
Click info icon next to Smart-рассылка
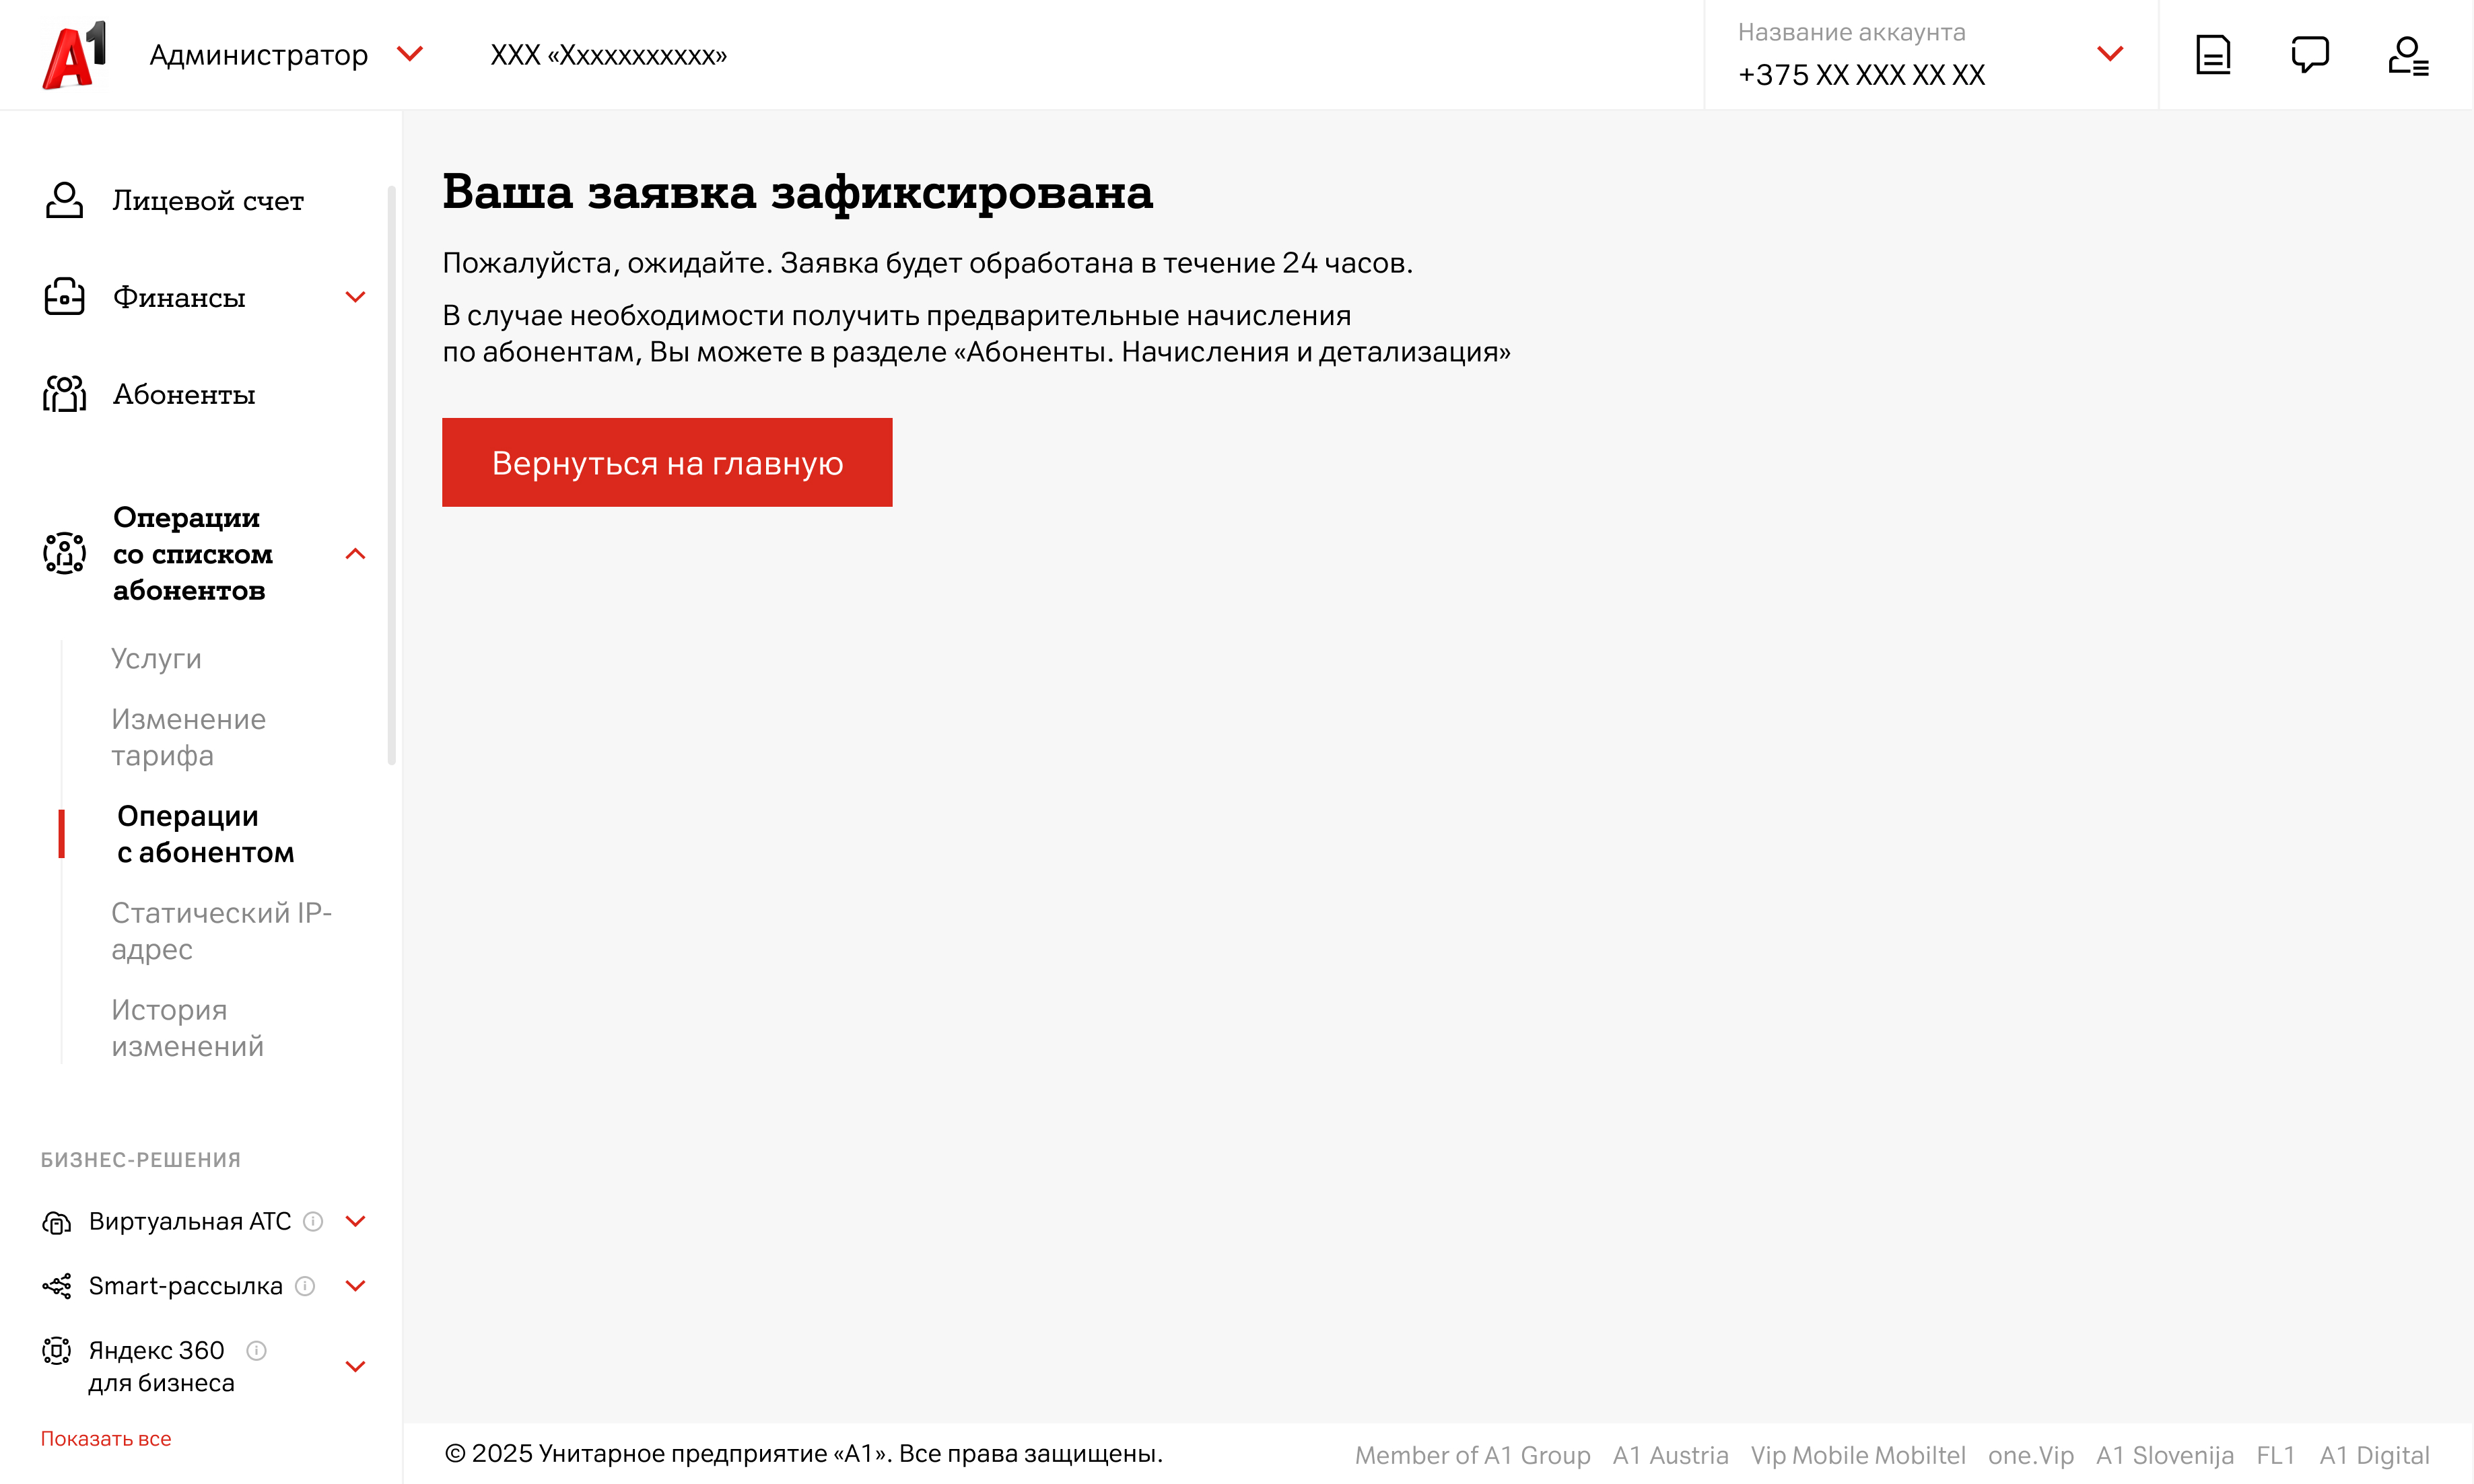305,1286
